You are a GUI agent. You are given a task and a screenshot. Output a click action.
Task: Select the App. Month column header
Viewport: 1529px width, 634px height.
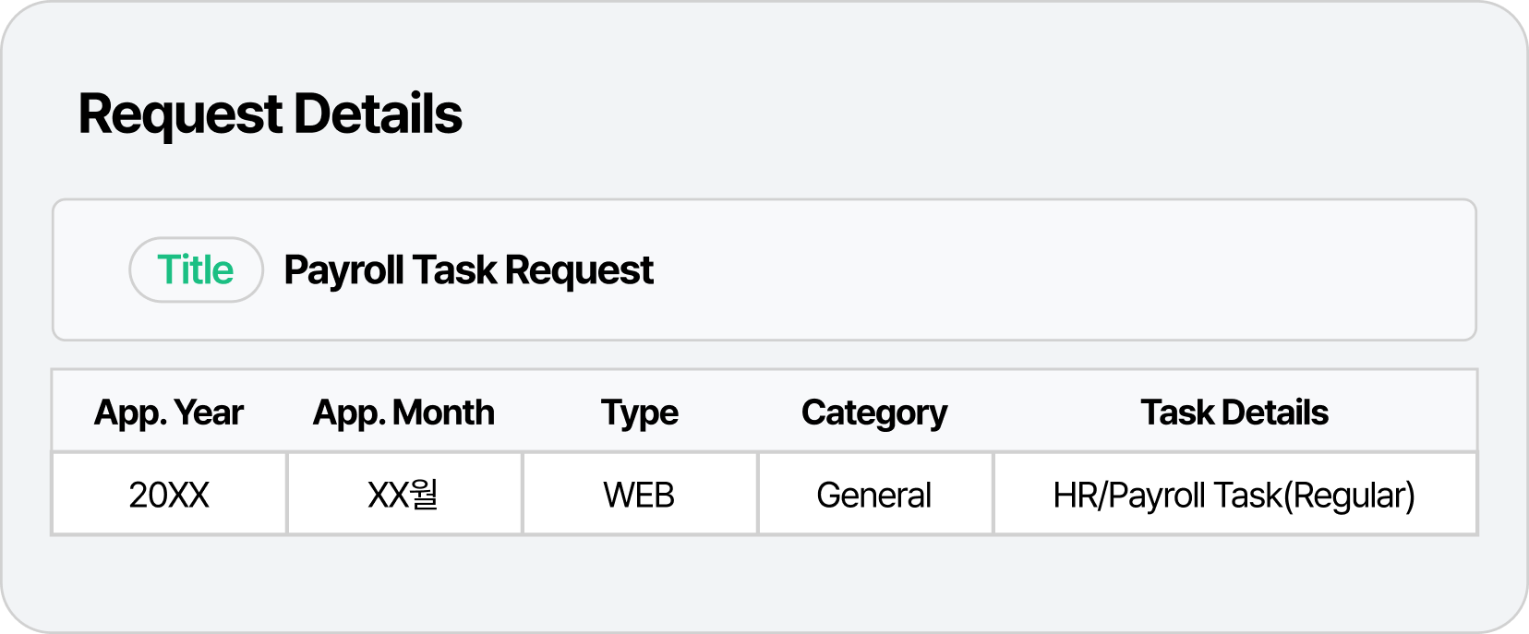point(403,413)
